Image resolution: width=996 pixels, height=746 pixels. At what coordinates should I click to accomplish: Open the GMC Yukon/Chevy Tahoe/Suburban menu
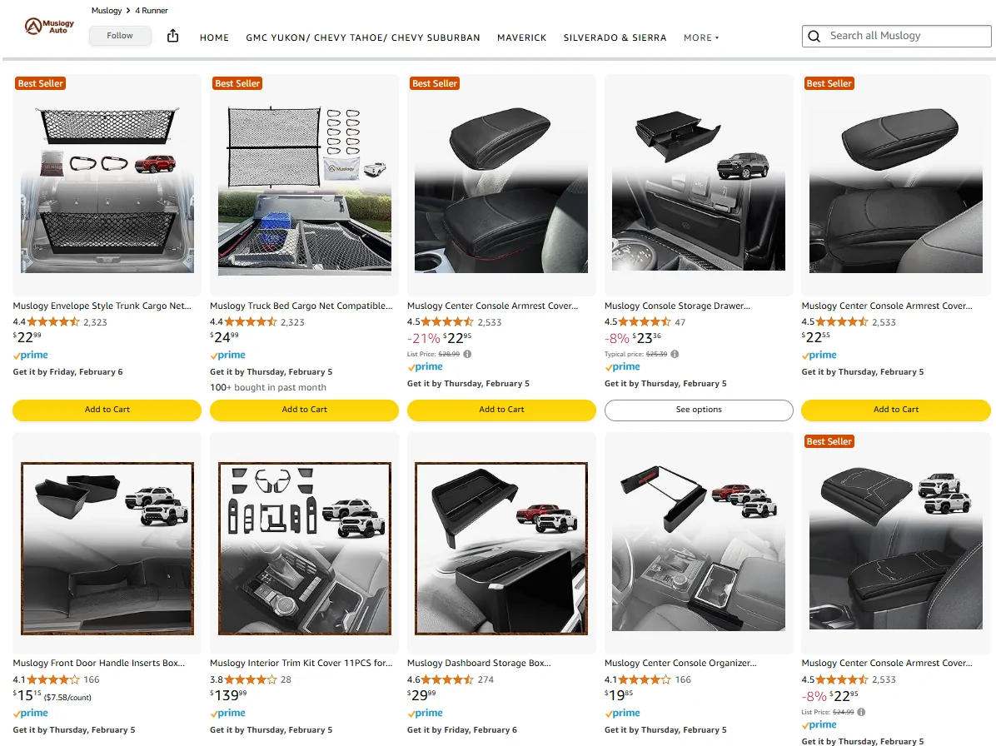pos(362,37)
